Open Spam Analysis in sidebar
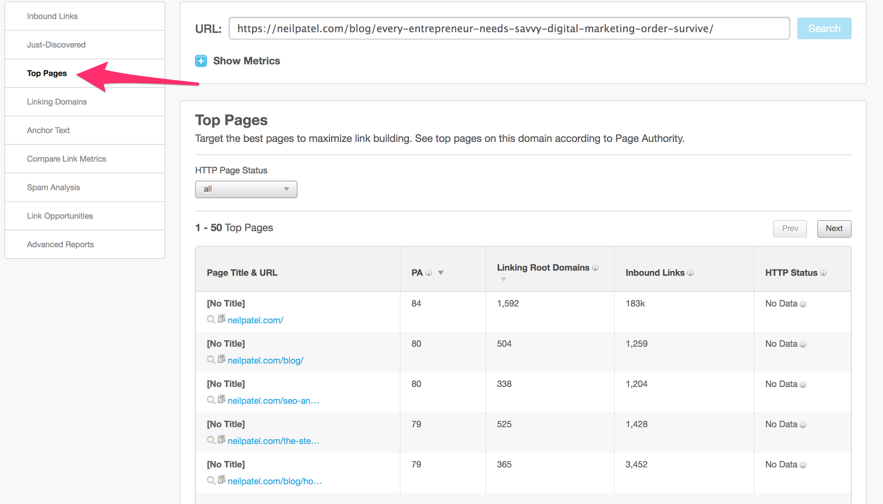Image resolution: width=883 pixels, height=504 pixels. pos(85,188)
